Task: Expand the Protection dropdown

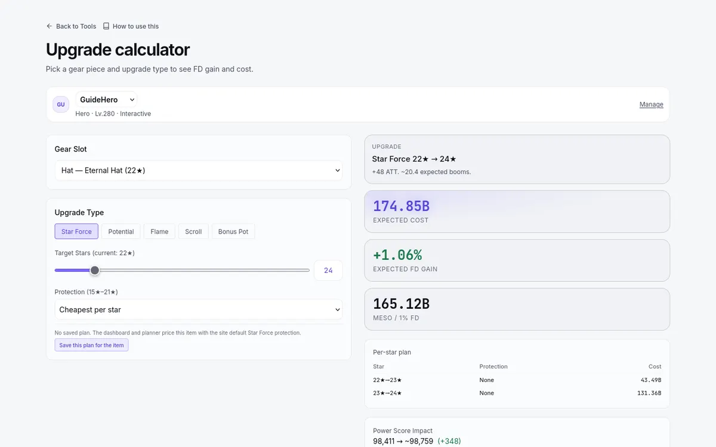Action: point(199,310)
